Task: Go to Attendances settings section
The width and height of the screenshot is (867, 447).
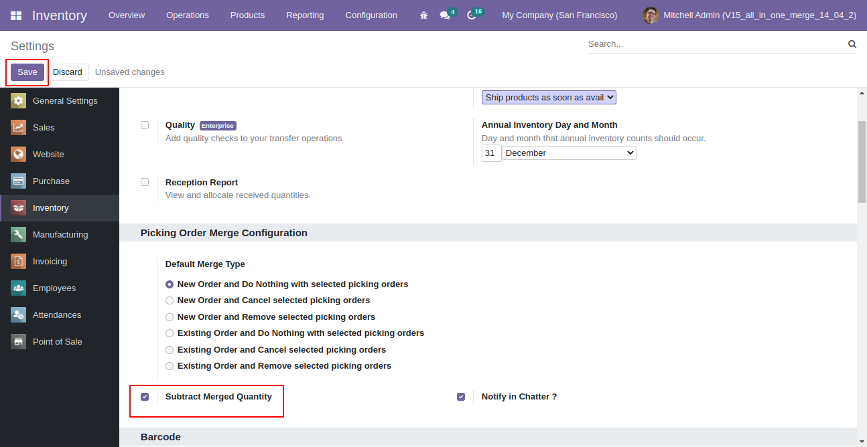Action: [60, 315]
